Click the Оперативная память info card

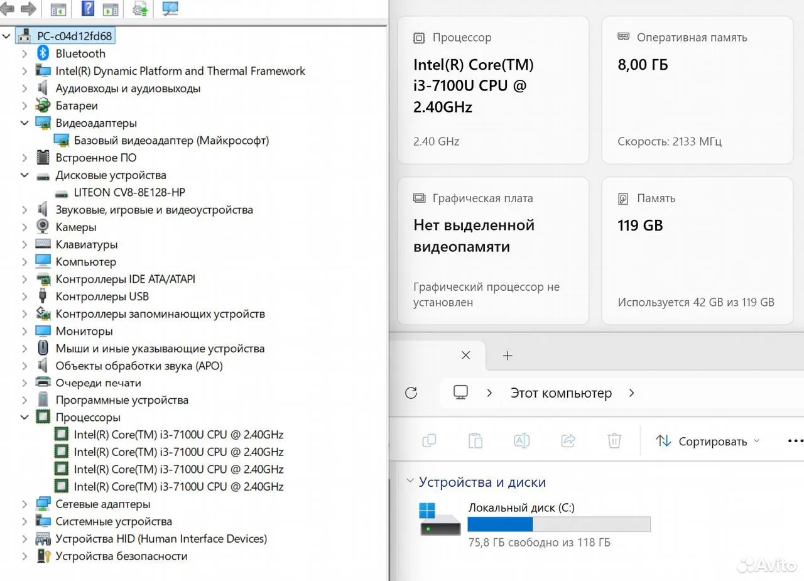698,90
